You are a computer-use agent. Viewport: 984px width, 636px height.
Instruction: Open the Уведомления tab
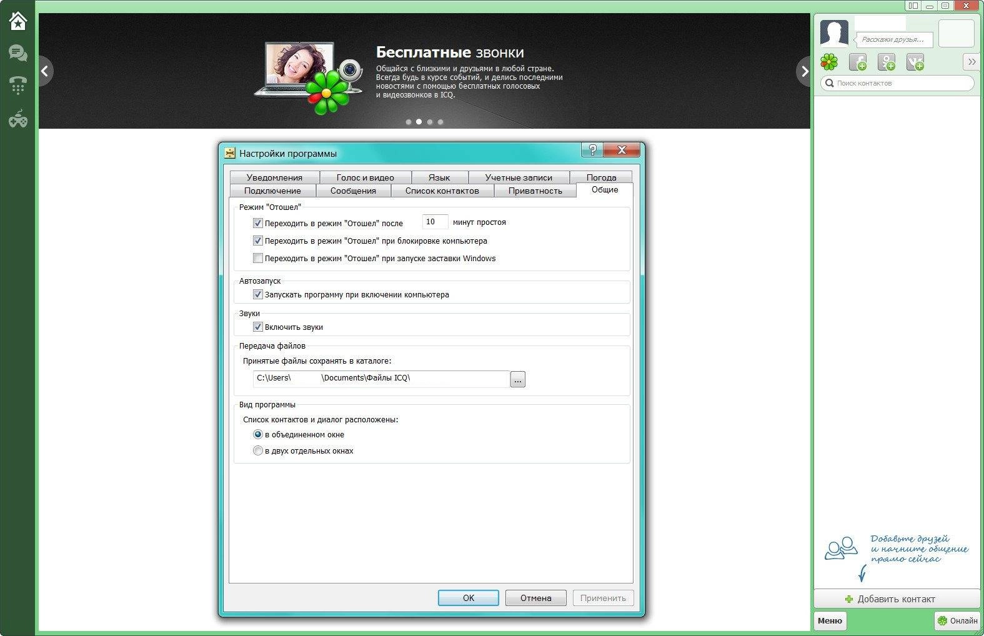click(274, 177)
